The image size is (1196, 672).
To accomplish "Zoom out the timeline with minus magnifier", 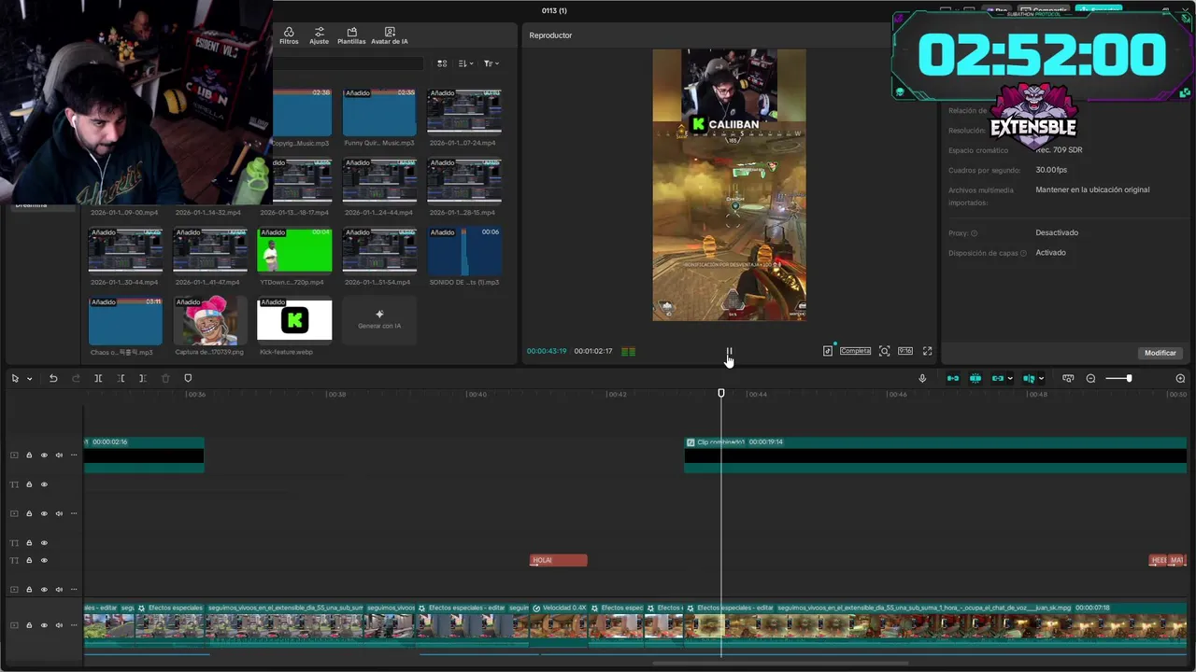I will click(x=1090, y=378).
